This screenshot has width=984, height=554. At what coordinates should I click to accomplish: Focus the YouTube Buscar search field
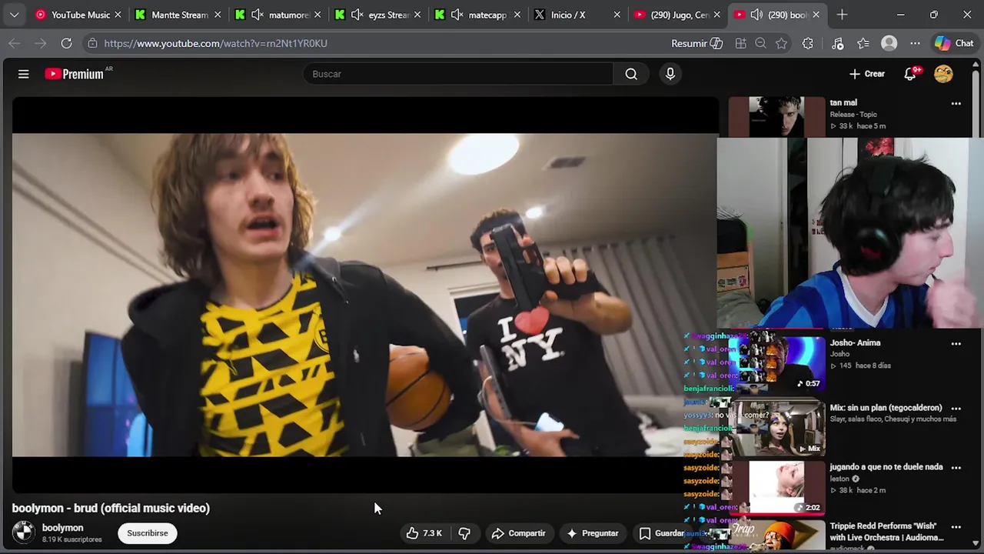(458, 74)
